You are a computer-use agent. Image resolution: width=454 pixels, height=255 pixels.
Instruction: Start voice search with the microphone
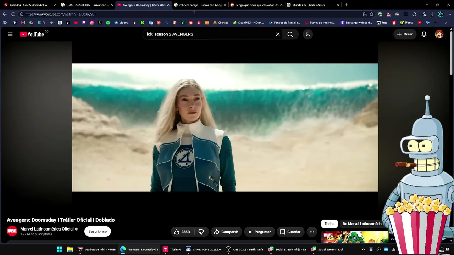click(308, 34)
